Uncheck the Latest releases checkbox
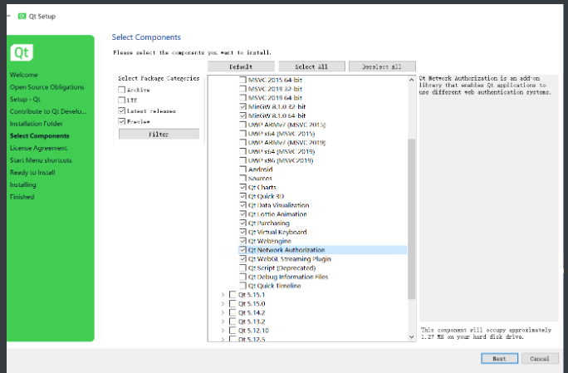Image resolution: width=568 pixels, height=373 pixels. coord(122,110)
